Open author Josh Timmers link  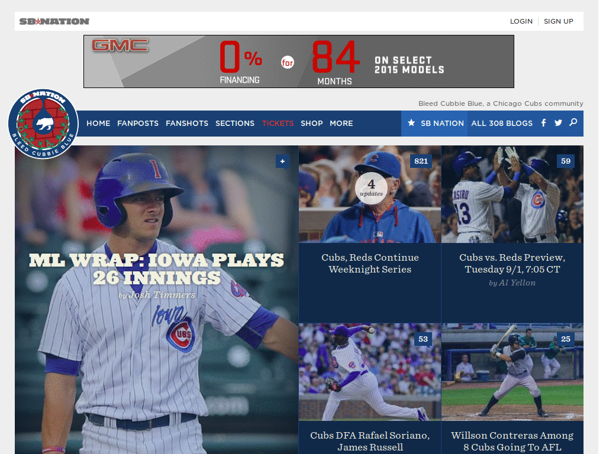click(x=162, y=295)
